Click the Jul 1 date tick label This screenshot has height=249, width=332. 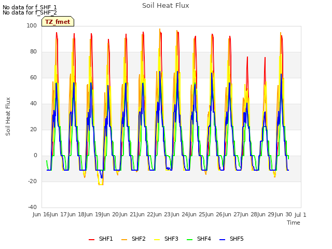pos(300,215)
